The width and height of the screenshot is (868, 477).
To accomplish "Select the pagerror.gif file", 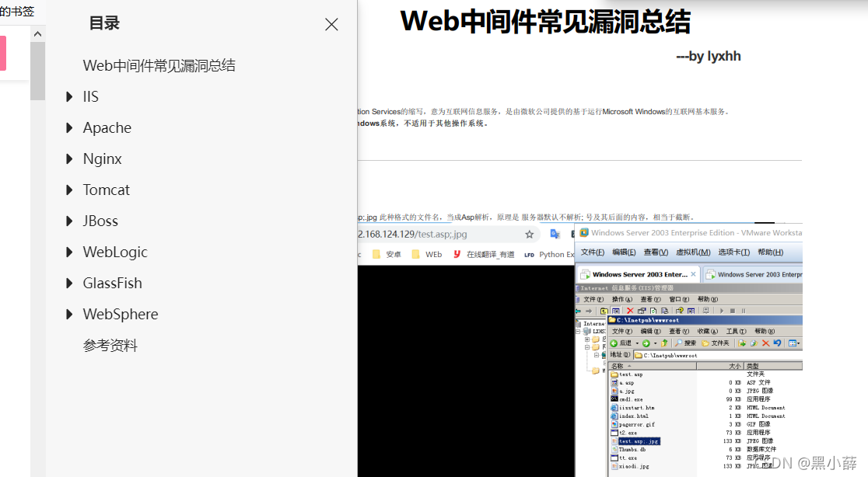I will click(633, 424).
